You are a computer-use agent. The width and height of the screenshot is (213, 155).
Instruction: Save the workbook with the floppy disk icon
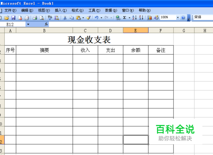pyautogui.click(x=13, y=18)
